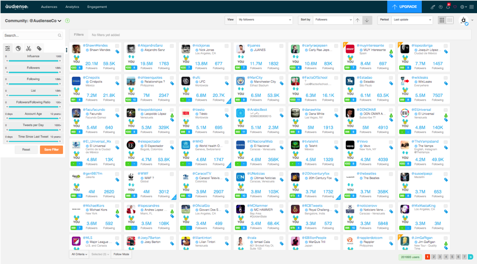Click the tag icon on ShawnMendes card
Viewport: 477px width, 264px height.
click(x=117, y=52)
